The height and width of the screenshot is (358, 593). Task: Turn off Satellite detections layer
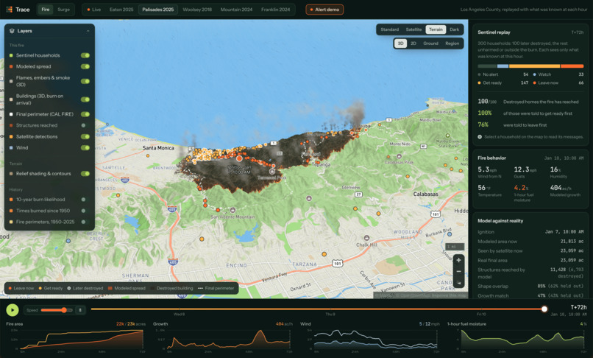85,137
